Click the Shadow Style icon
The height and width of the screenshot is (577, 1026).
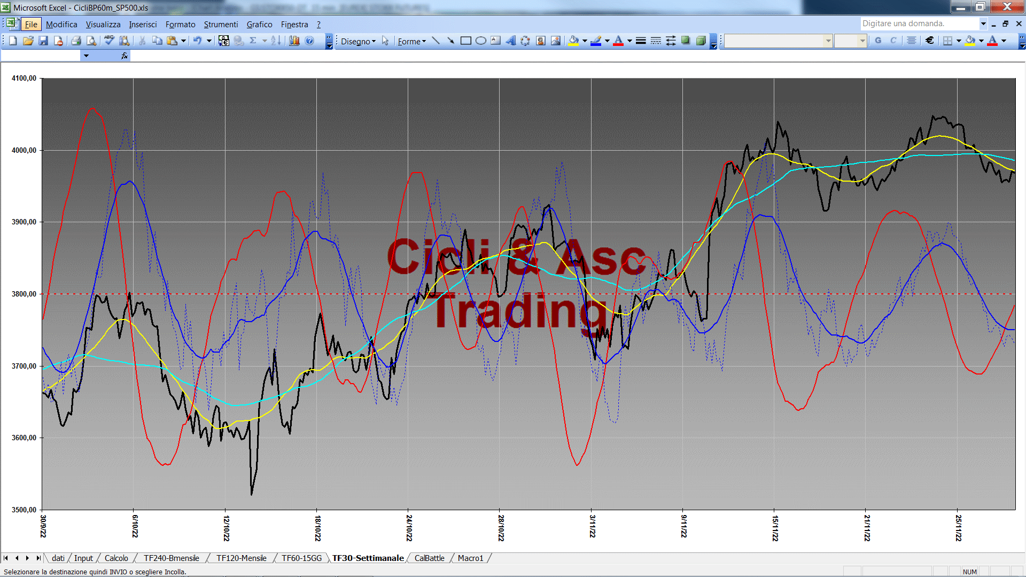[686, 41]
